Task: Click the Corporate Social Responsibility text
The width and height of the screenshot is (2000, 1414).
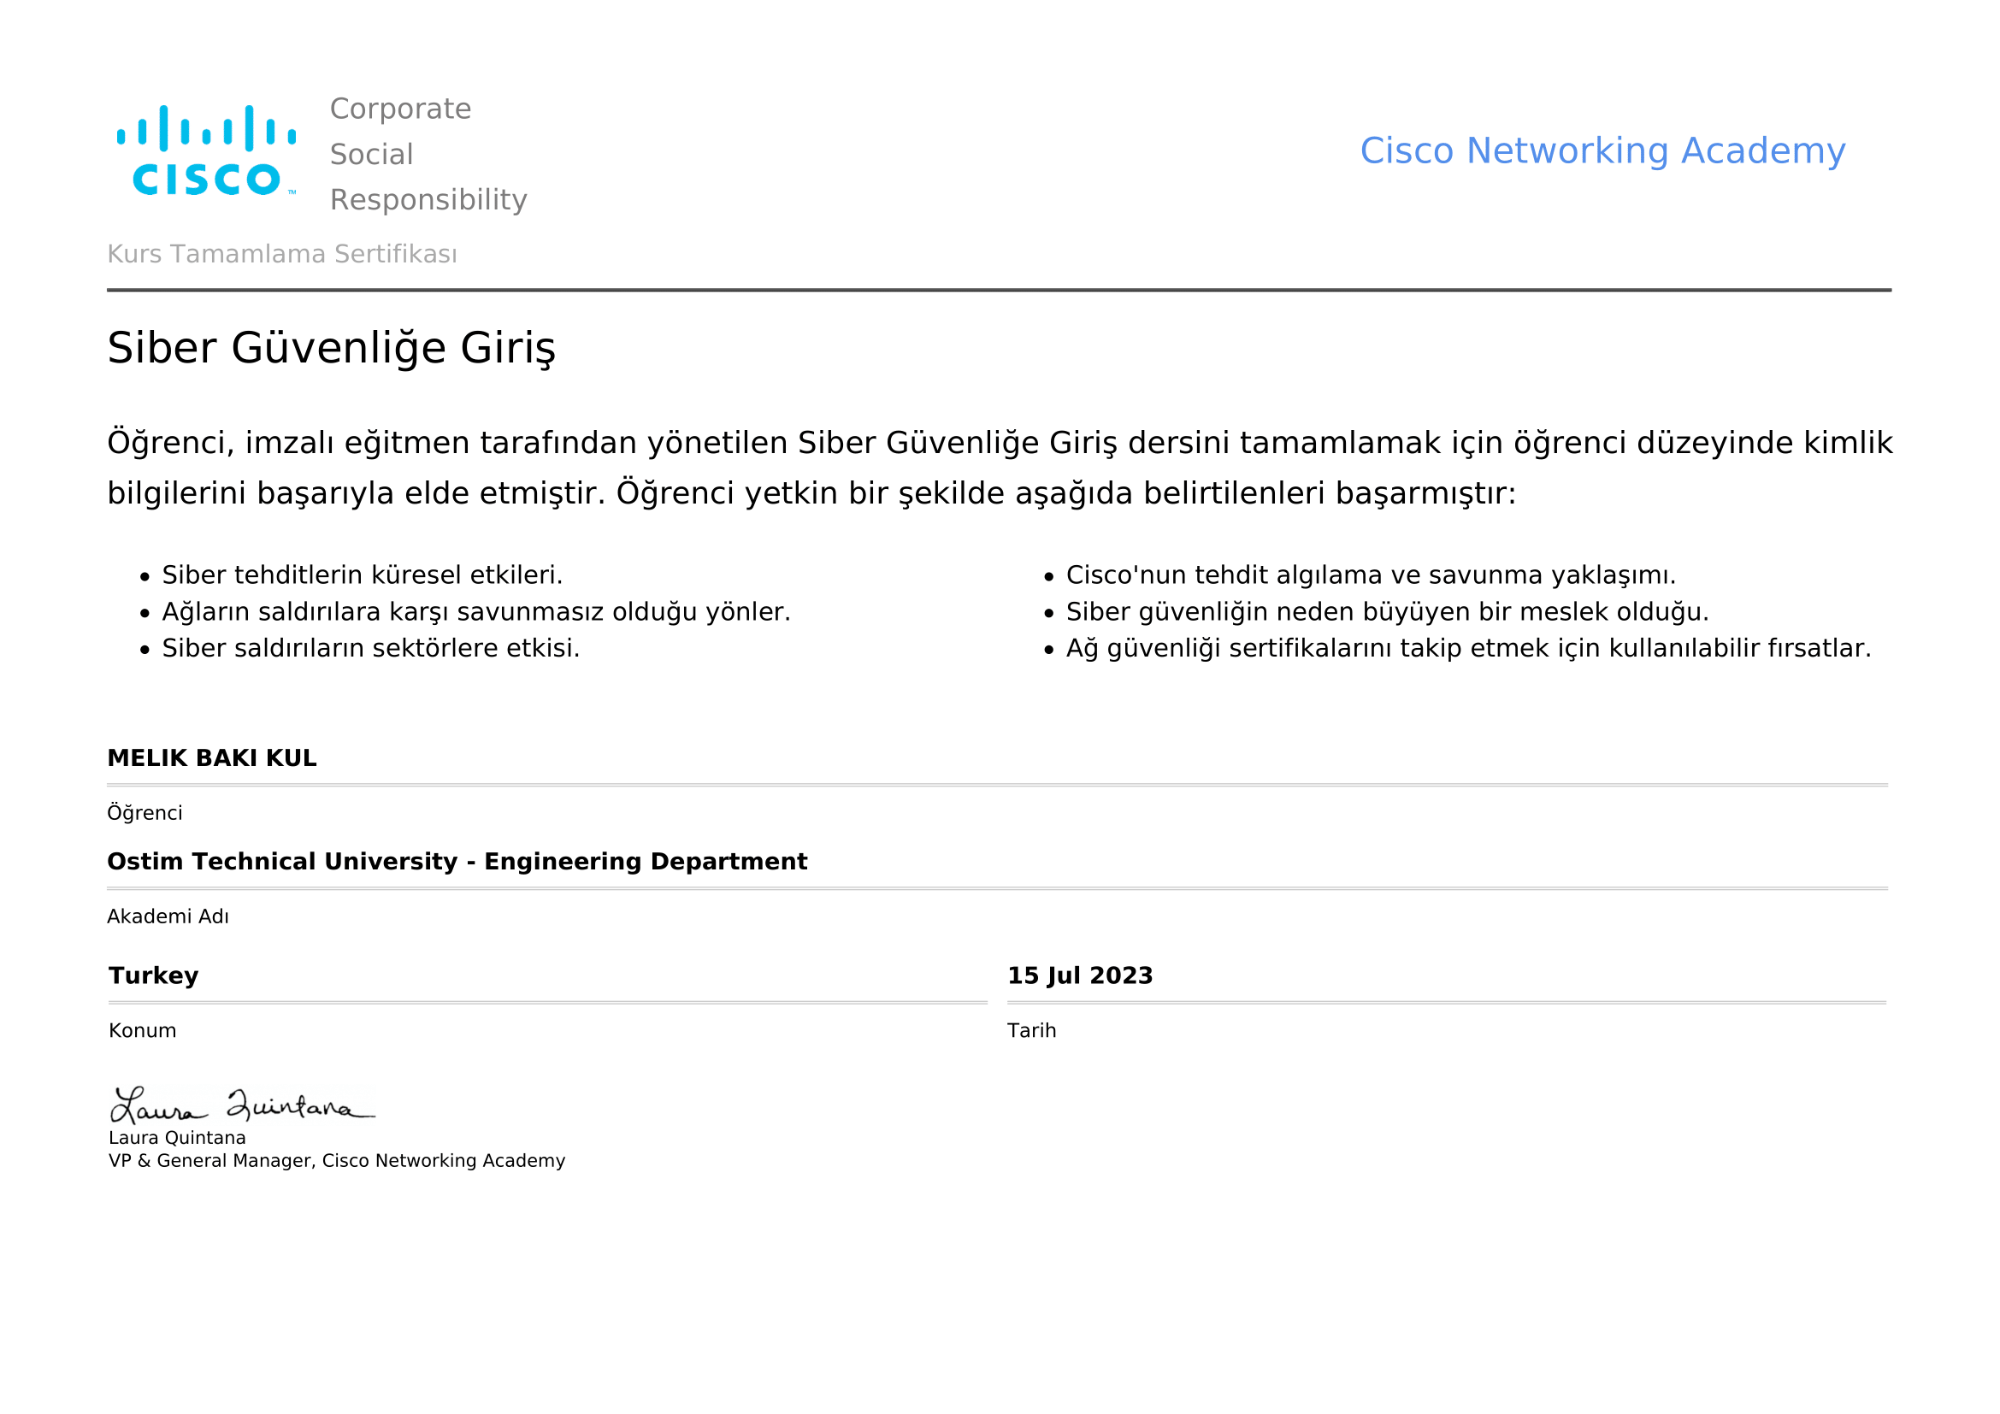Action: [427, 154]
